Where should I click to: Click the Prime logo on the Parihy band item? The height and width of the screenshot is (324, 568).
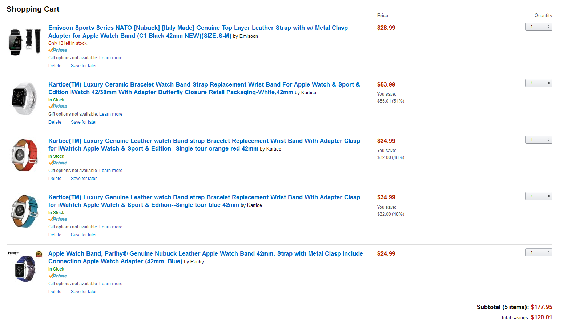pos(58,276)
